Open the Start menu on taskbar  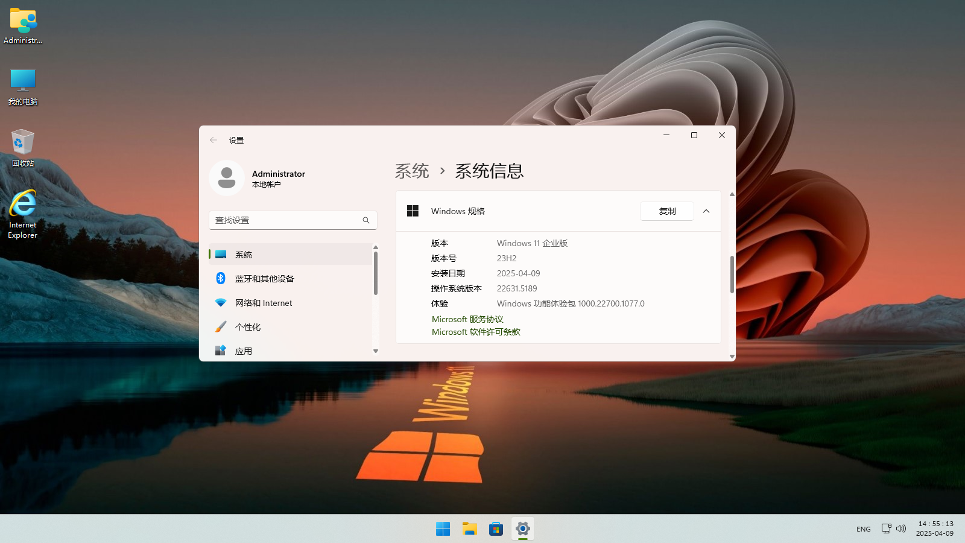click(443, 529)
